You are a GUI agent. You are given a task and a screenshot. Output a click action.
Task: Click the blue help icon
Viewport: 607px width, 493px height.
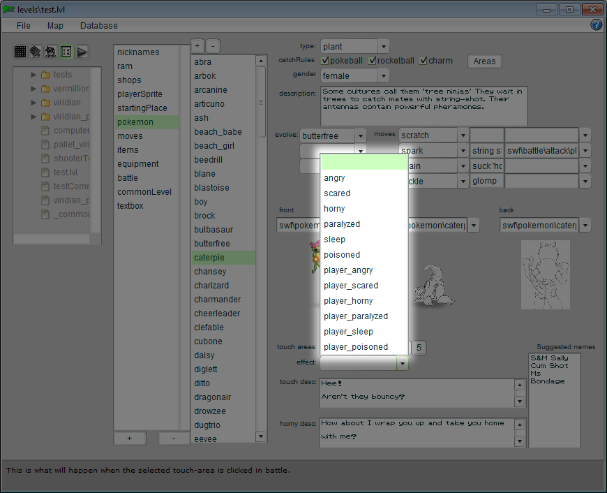coord(597,25)
